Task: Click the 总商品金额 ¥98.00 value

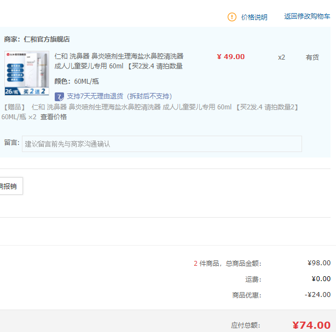Action: point(319,263)
